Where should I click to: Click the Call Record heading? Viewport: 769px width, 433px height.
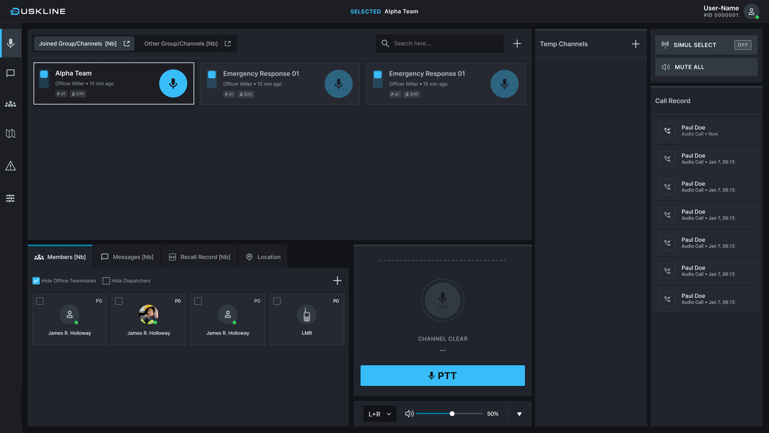[x=672, y=101]
